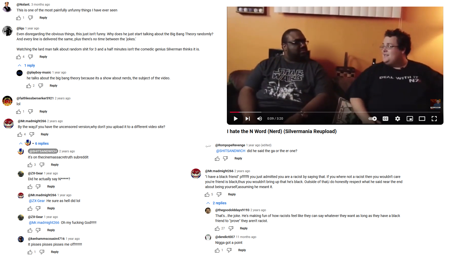The width and height of the screenshot is (471, 256).
Task: Seek along the video progress bar
Action: 335,112
